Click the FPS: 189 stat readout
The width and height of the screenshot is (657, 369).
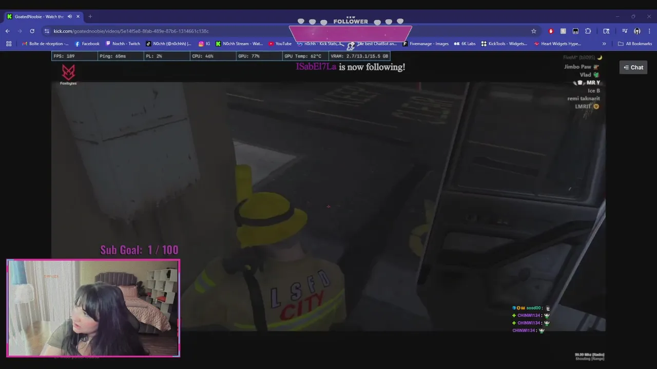[x=64, y=56]
